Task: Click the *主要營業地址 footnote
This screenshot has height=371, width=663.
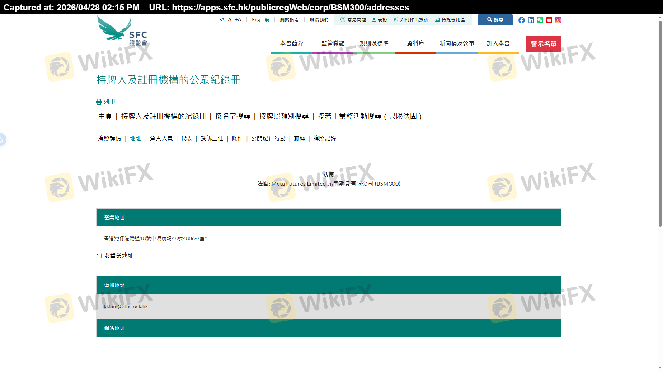Action: click(x=114, y=255)
